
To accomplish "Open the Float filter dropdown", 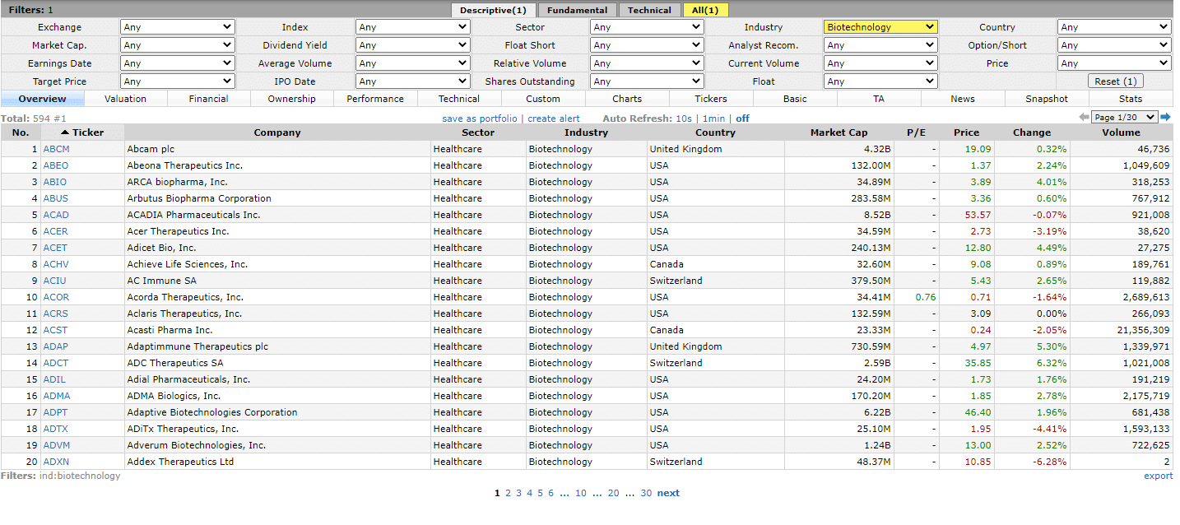I will tap(880, 81).
